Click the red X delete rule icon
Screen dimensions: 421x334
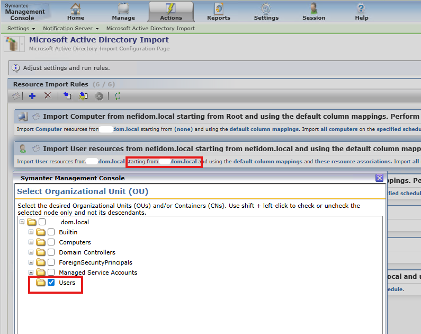click(x=48, y=95)
